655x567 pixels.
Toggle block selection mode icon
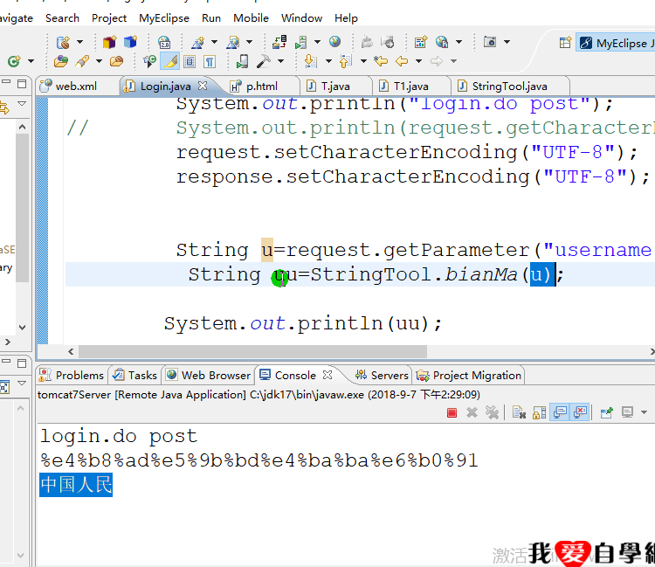coord(190,62)
